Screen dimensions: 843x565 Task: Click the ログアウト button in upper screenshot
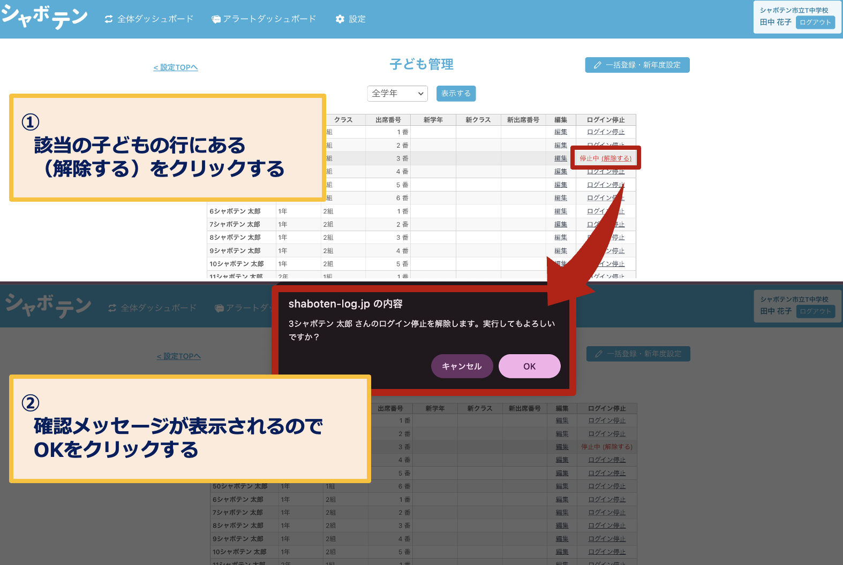[x=815, y=22]
